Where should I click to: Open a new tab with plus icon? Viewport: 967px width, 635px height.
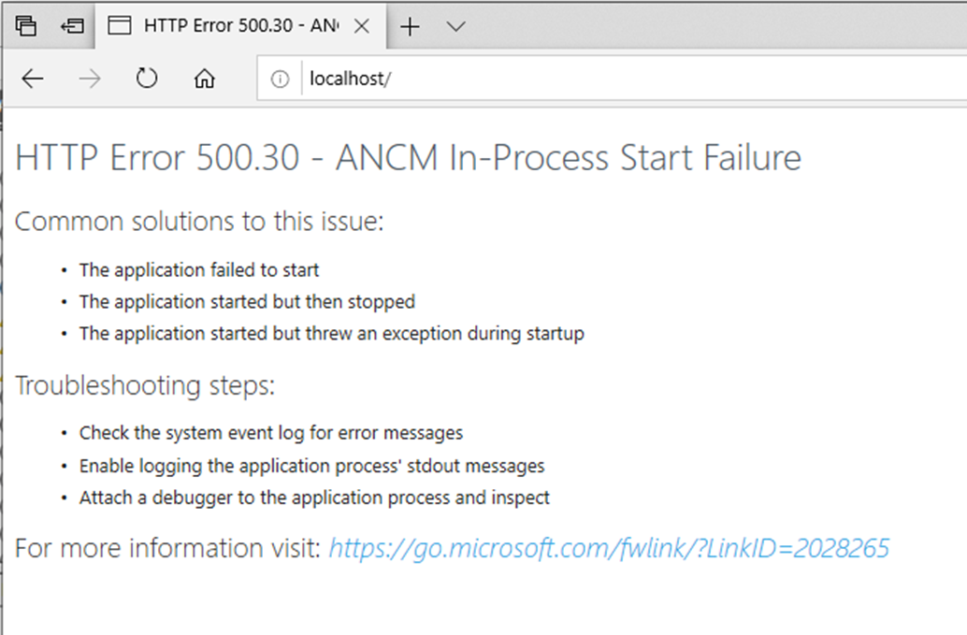tap(410, 26)
